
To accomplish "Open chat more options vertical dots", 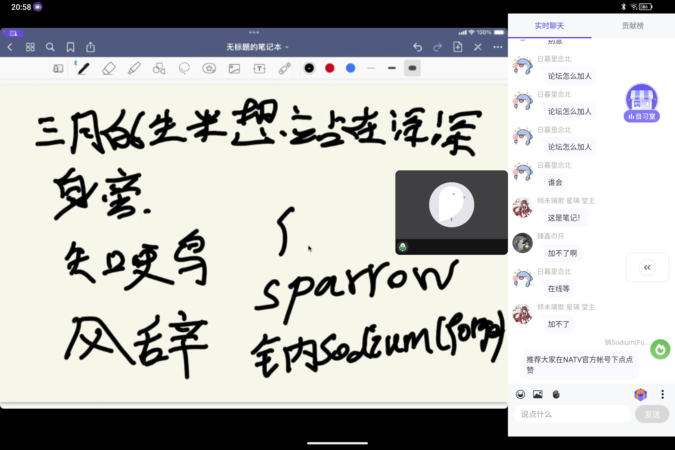I will (662, 394).
